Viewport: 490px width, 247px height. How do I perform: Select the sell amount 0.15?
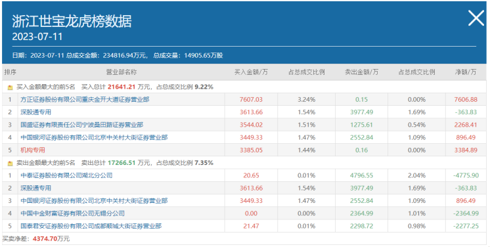361,99
